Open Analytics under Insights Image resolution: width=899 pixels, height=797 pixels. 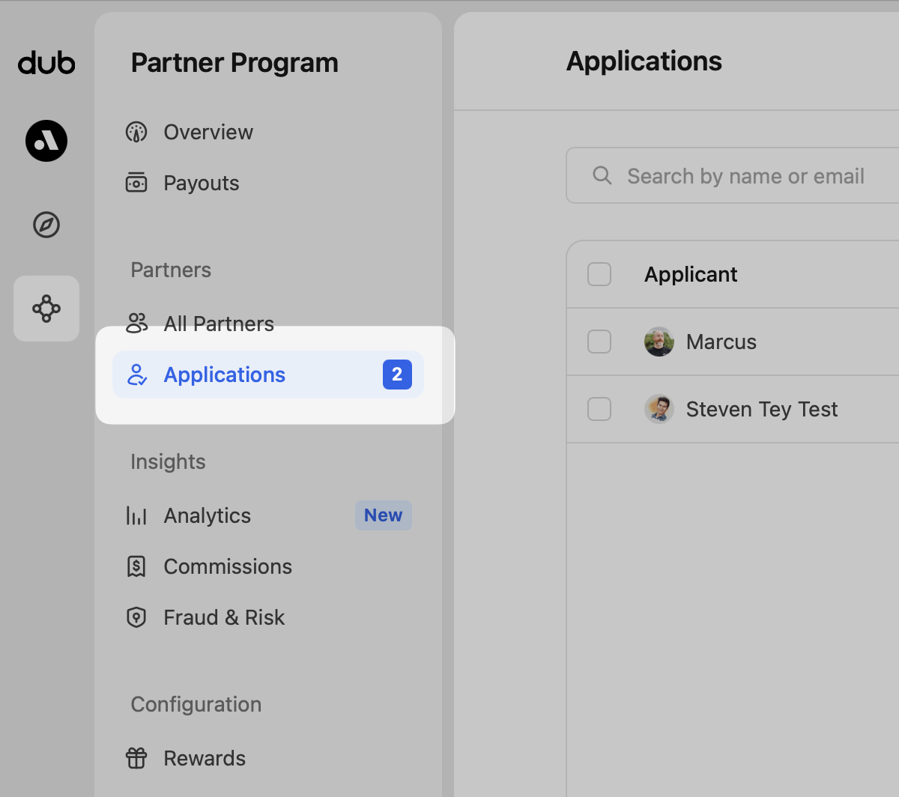pyautogui.click(x=268, y=515)
